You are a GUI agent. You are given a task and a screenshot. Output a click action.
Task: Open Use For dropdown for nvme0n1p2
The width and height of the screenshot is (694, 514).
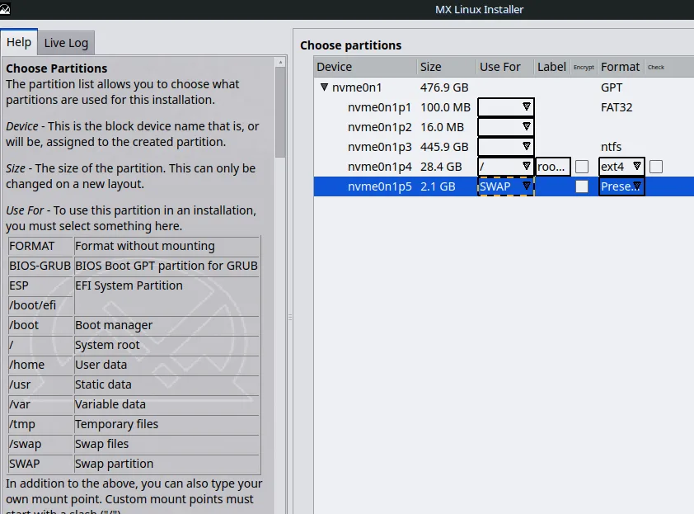click(x=506, y=127)
